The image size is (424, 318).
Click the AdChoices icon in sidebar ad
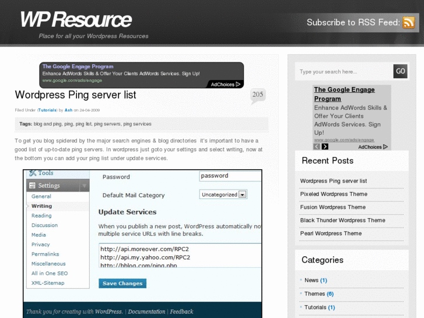click(386, 146)
